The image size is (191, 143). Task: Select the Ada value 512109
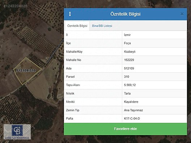129,68
